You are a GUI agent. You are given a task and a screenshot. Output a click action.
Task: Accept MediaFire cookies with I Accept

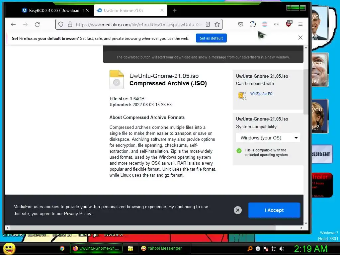tap(274, 210)
